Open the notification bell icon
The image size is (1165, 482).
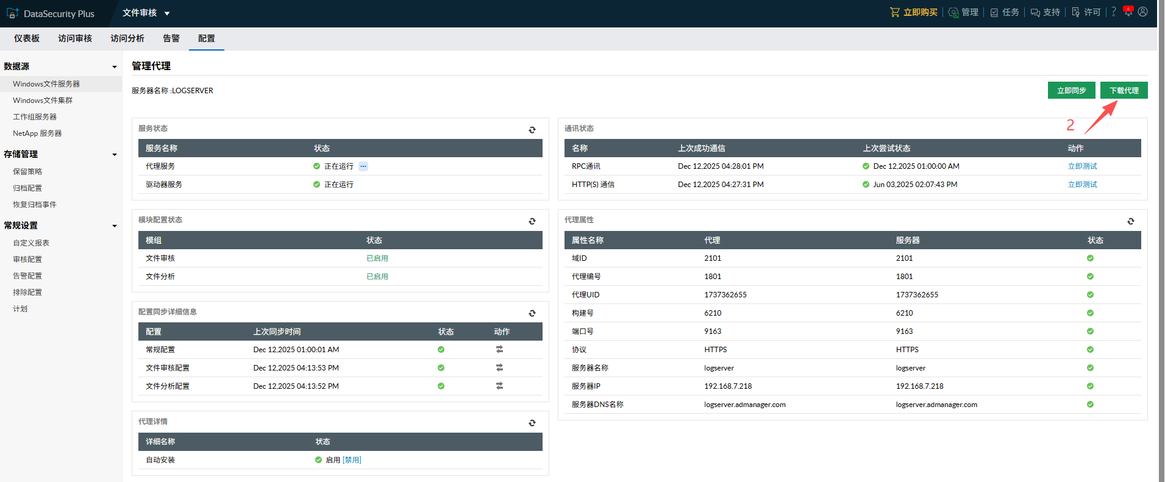1128,12
